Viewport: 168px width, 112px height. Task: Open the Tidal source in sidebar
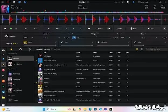tap(3, 76)
